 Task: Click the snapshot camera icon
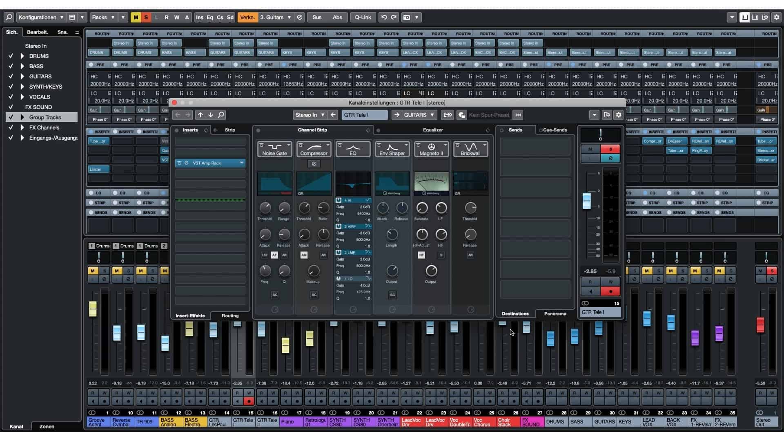click(x=407, y=17)
